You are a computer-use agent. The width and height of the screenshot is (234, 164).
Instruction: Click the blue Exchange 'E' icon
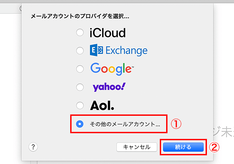(96, 51)
